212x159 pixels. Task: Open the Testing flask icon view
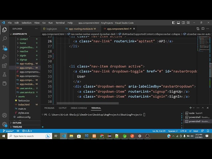tap(4, 75)
